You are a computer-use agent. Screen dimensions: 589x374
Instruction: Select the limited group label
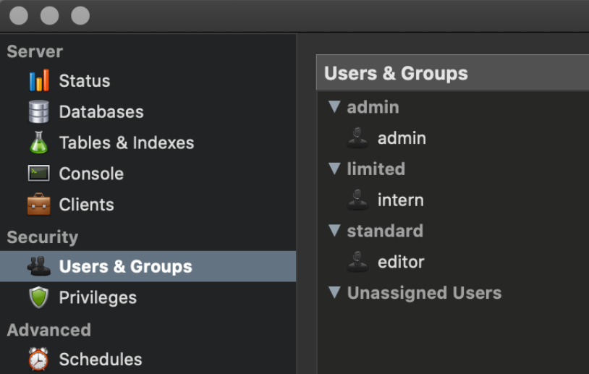click(376, 169)
